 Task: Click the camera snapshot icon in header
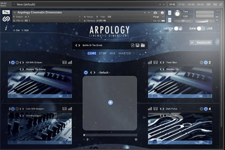pyautogui.click(x=155, y=12)
